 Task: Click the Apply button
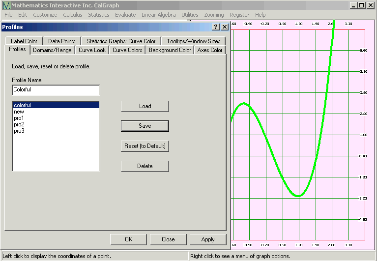pos(208,239)
